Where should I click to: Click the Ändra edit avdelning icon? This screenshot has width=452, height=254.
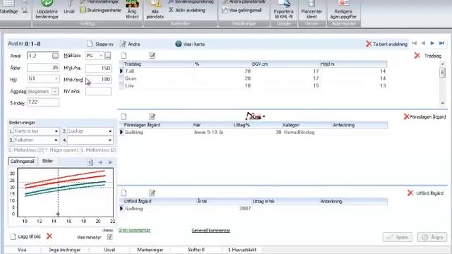coord(123,44)
